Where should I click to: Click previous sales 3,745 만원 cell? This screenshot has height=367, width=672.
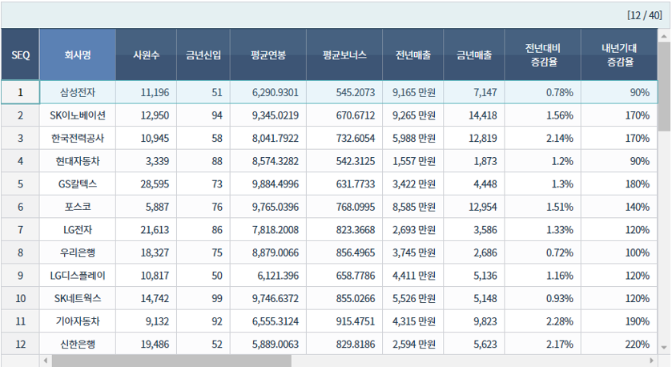(413, 252)
